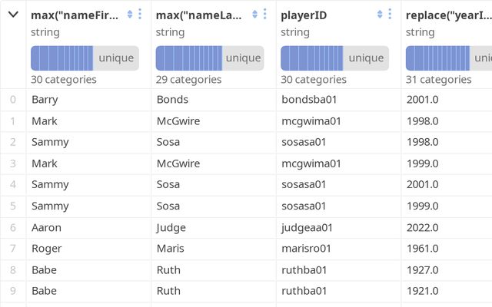
Task: Select row index 7
Action: 12,249
